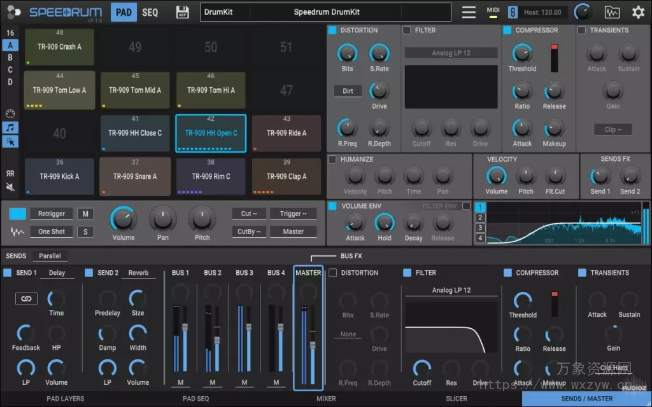Open the hamburger menu next to the kit name
652x407 pixels.
469,11
